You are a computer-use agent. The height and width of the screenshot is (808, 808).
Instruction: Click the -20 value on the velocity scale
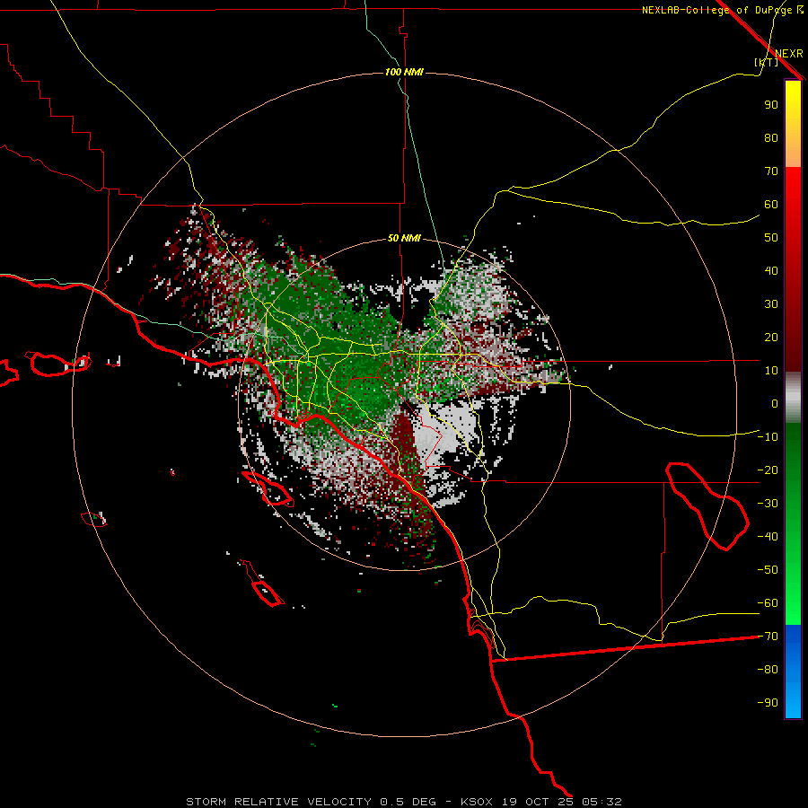pos(768,470)
